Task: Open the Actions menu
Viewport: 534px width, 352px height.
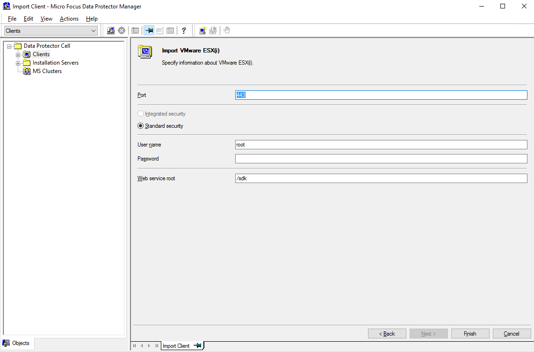Action: [x=69, y=19]
